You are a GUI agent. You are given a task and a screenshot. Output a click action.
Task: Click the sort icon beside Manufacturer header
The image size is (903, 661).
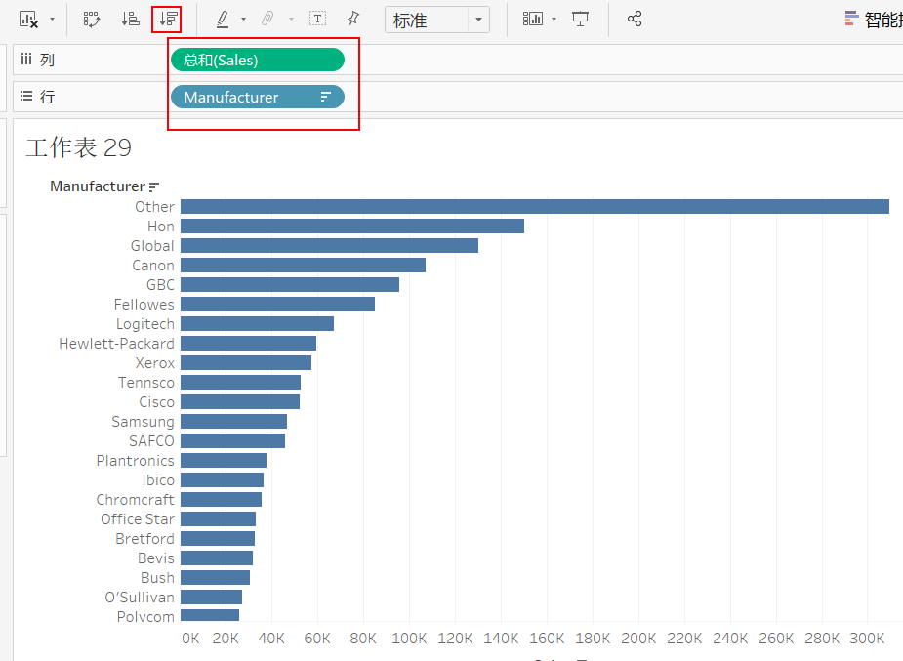pyautogui.click(x=154, y=186)
